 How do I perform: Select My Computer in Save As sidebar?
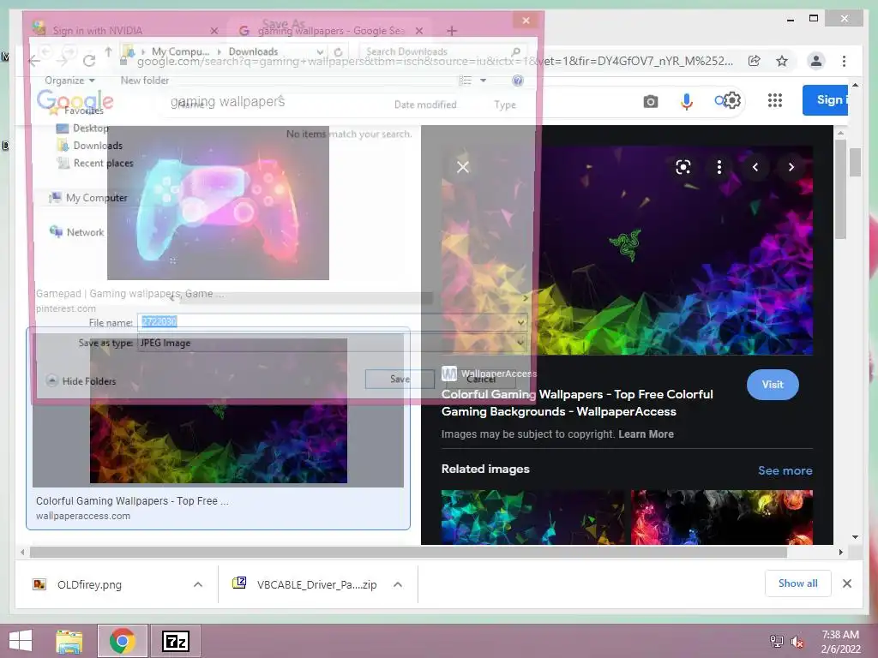[88, 198]
